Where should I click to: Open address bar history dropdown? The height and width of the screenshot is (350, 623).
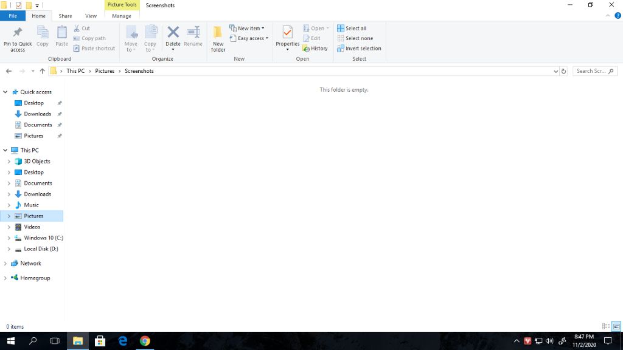(x=555, y=71)
